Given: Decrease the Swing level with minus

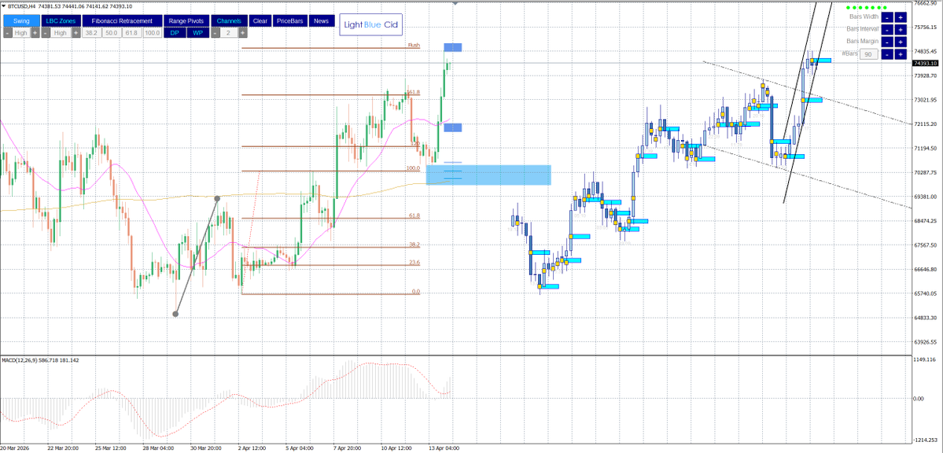Looking at the screenshot, I should pyautogui.click(x=7, y=32).
